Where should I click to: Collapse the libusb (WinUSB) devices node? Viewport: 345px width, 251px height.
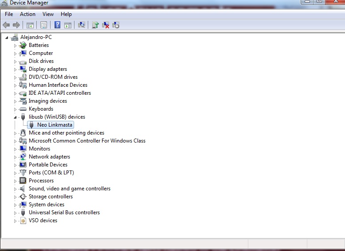pos(15,117)
